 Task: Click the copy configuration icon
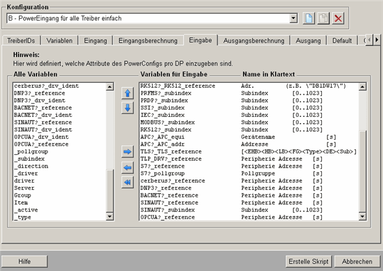click(324, 19)
